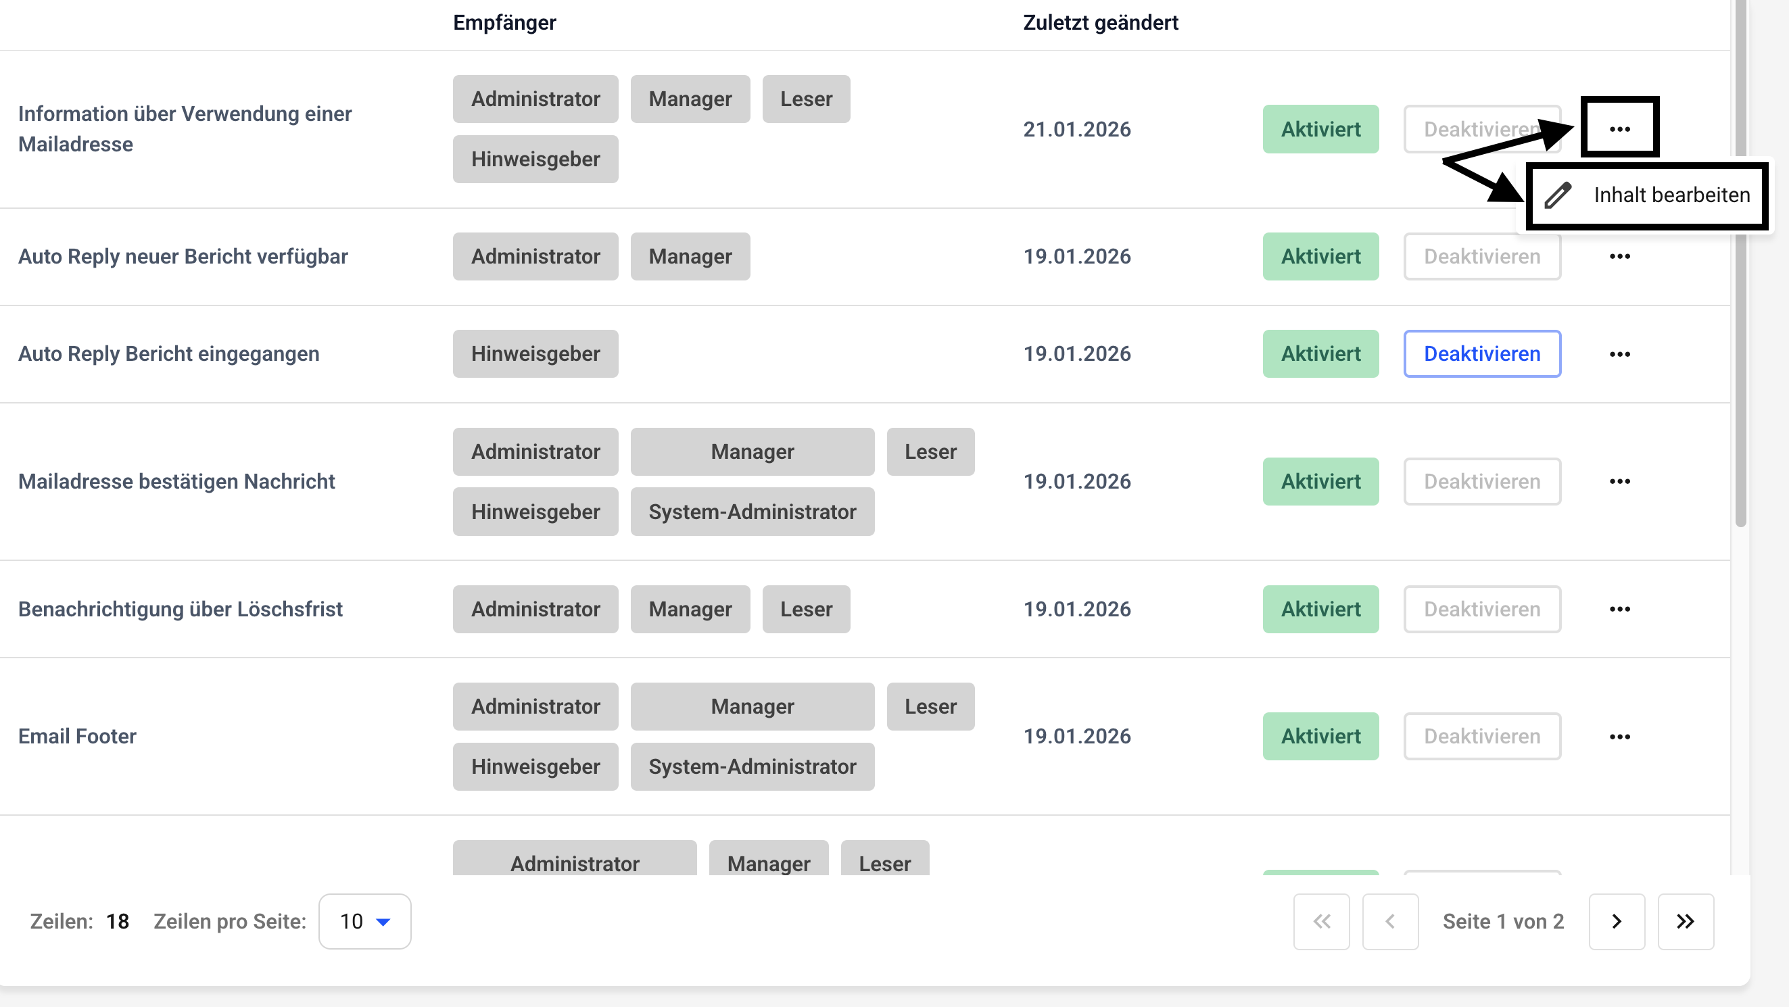The width and height of the screenshot is (1789, 1007).
Task: Open three-dot menu for Information über Verwendung row
Action: coord(1619,129)
